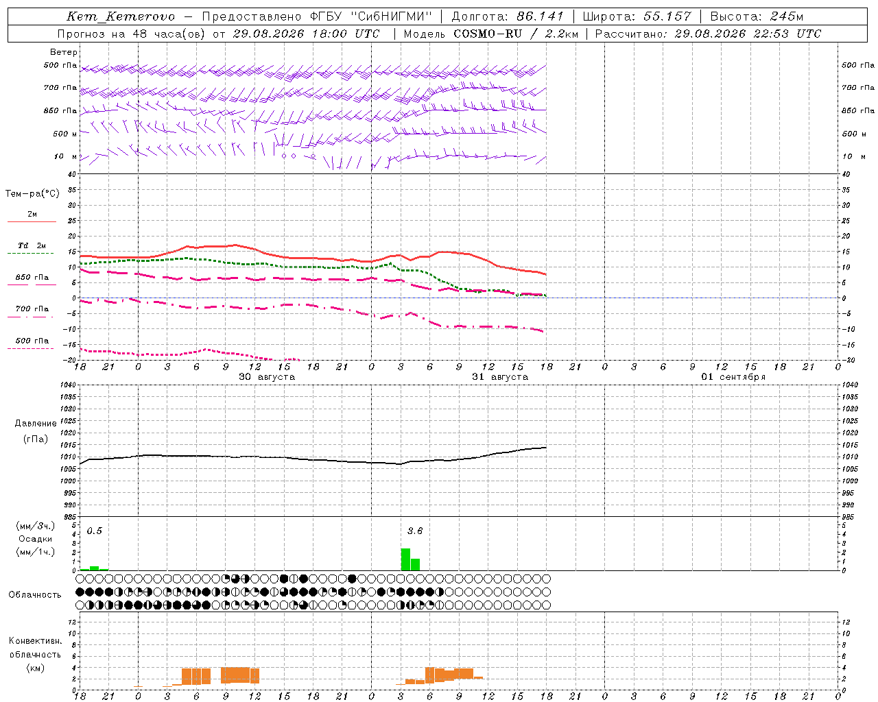Click the Kem_Kemerovo station title

coord(121,16)
